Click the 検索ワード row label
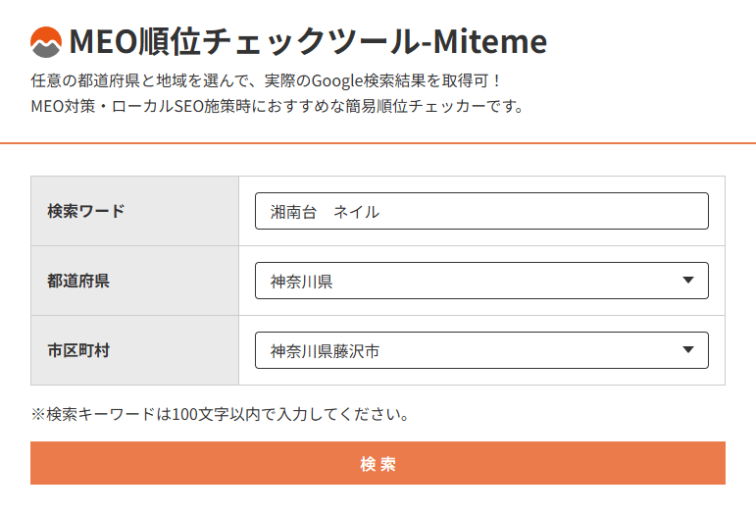 tap(86, 211)
